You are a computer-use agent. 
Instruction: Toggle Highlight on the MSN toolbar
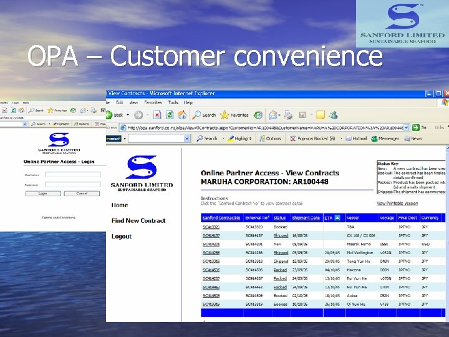click(239, 139)
